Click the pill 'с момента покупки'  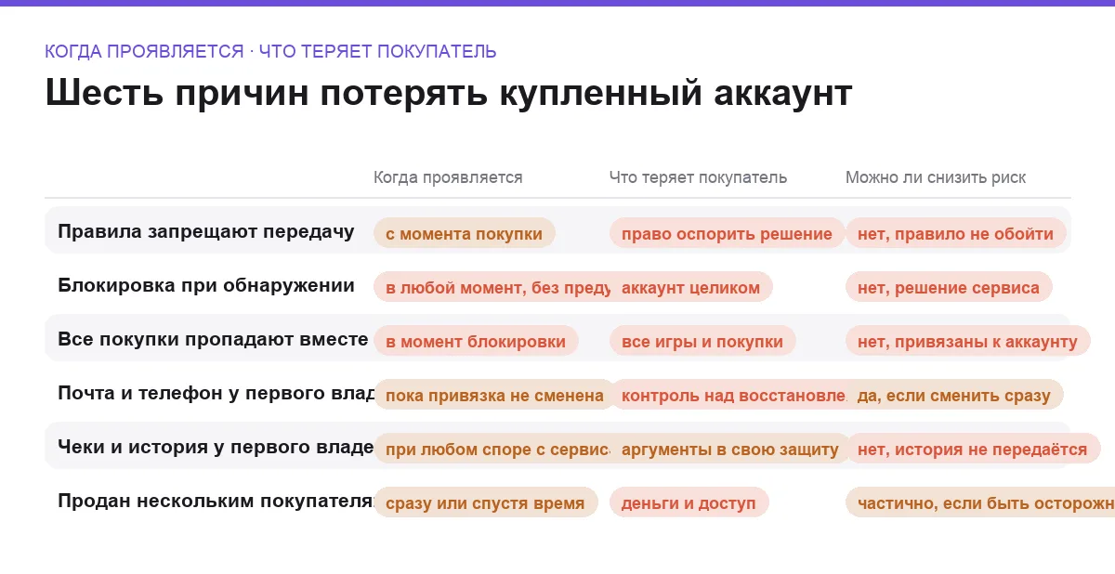coord(464,233)
